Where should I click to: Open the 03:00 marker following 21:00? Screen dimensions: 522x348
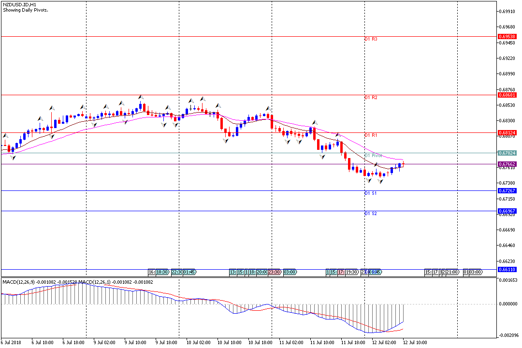click(x=476, y=272)
